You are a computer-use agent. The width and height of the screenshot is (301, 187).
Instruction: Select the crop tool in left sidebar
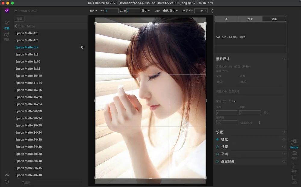click(x=7, y=23)
